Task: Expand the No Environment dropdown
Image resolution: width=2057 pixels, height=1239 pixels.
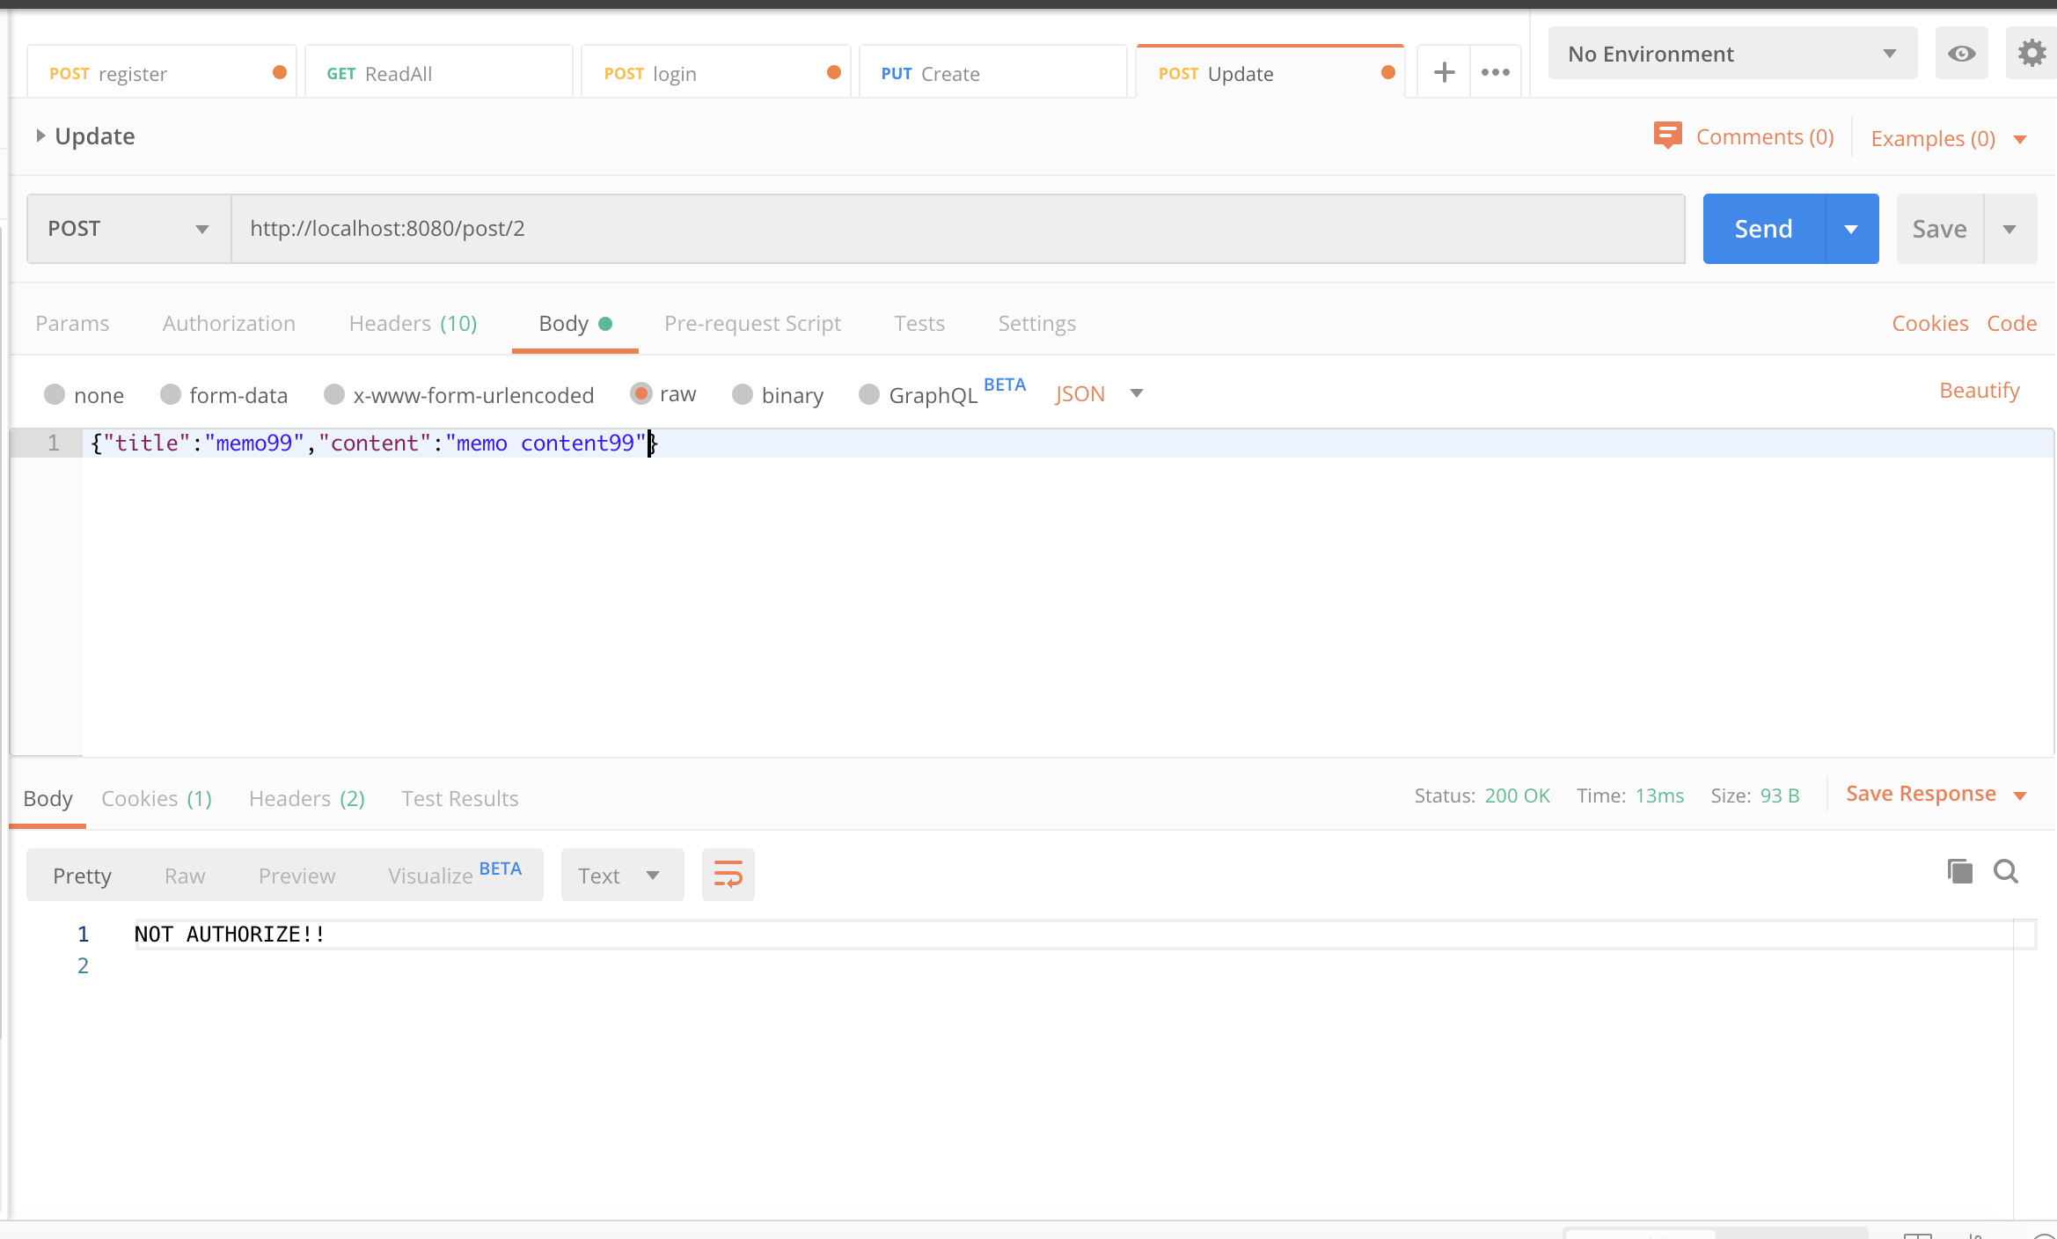Action: 1731,54
